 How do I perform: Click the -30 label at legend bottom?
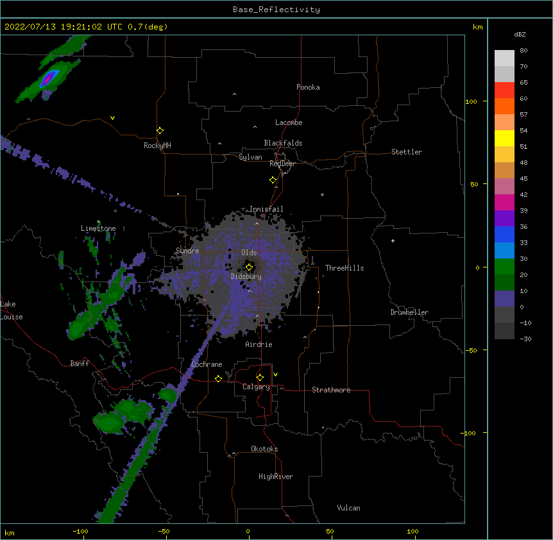tap(525, 339)
